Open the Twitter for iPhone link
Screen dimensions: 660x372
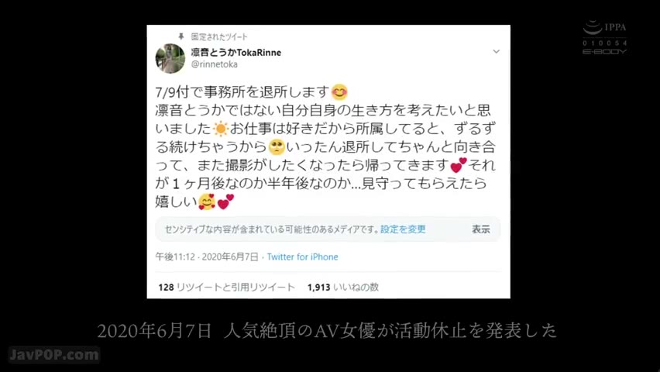(302, 257)
